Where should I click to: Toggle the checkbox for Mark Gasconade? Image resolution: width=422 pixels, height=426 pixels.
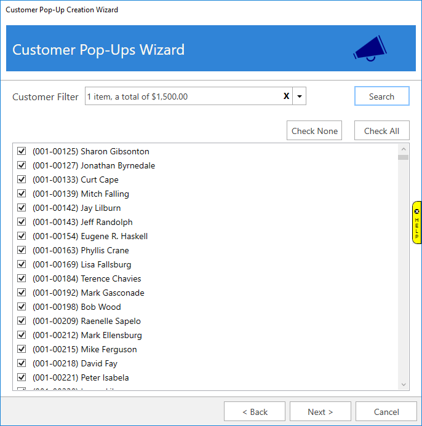tap(22, 293)
